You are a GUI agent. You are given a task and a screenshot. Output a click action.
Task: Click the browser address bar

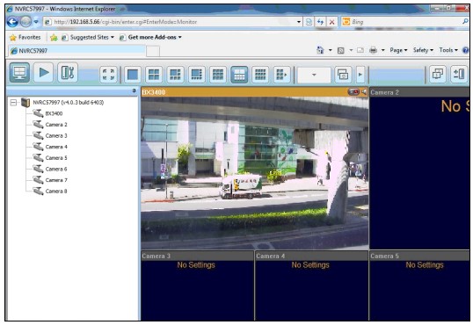coord(172,22)
